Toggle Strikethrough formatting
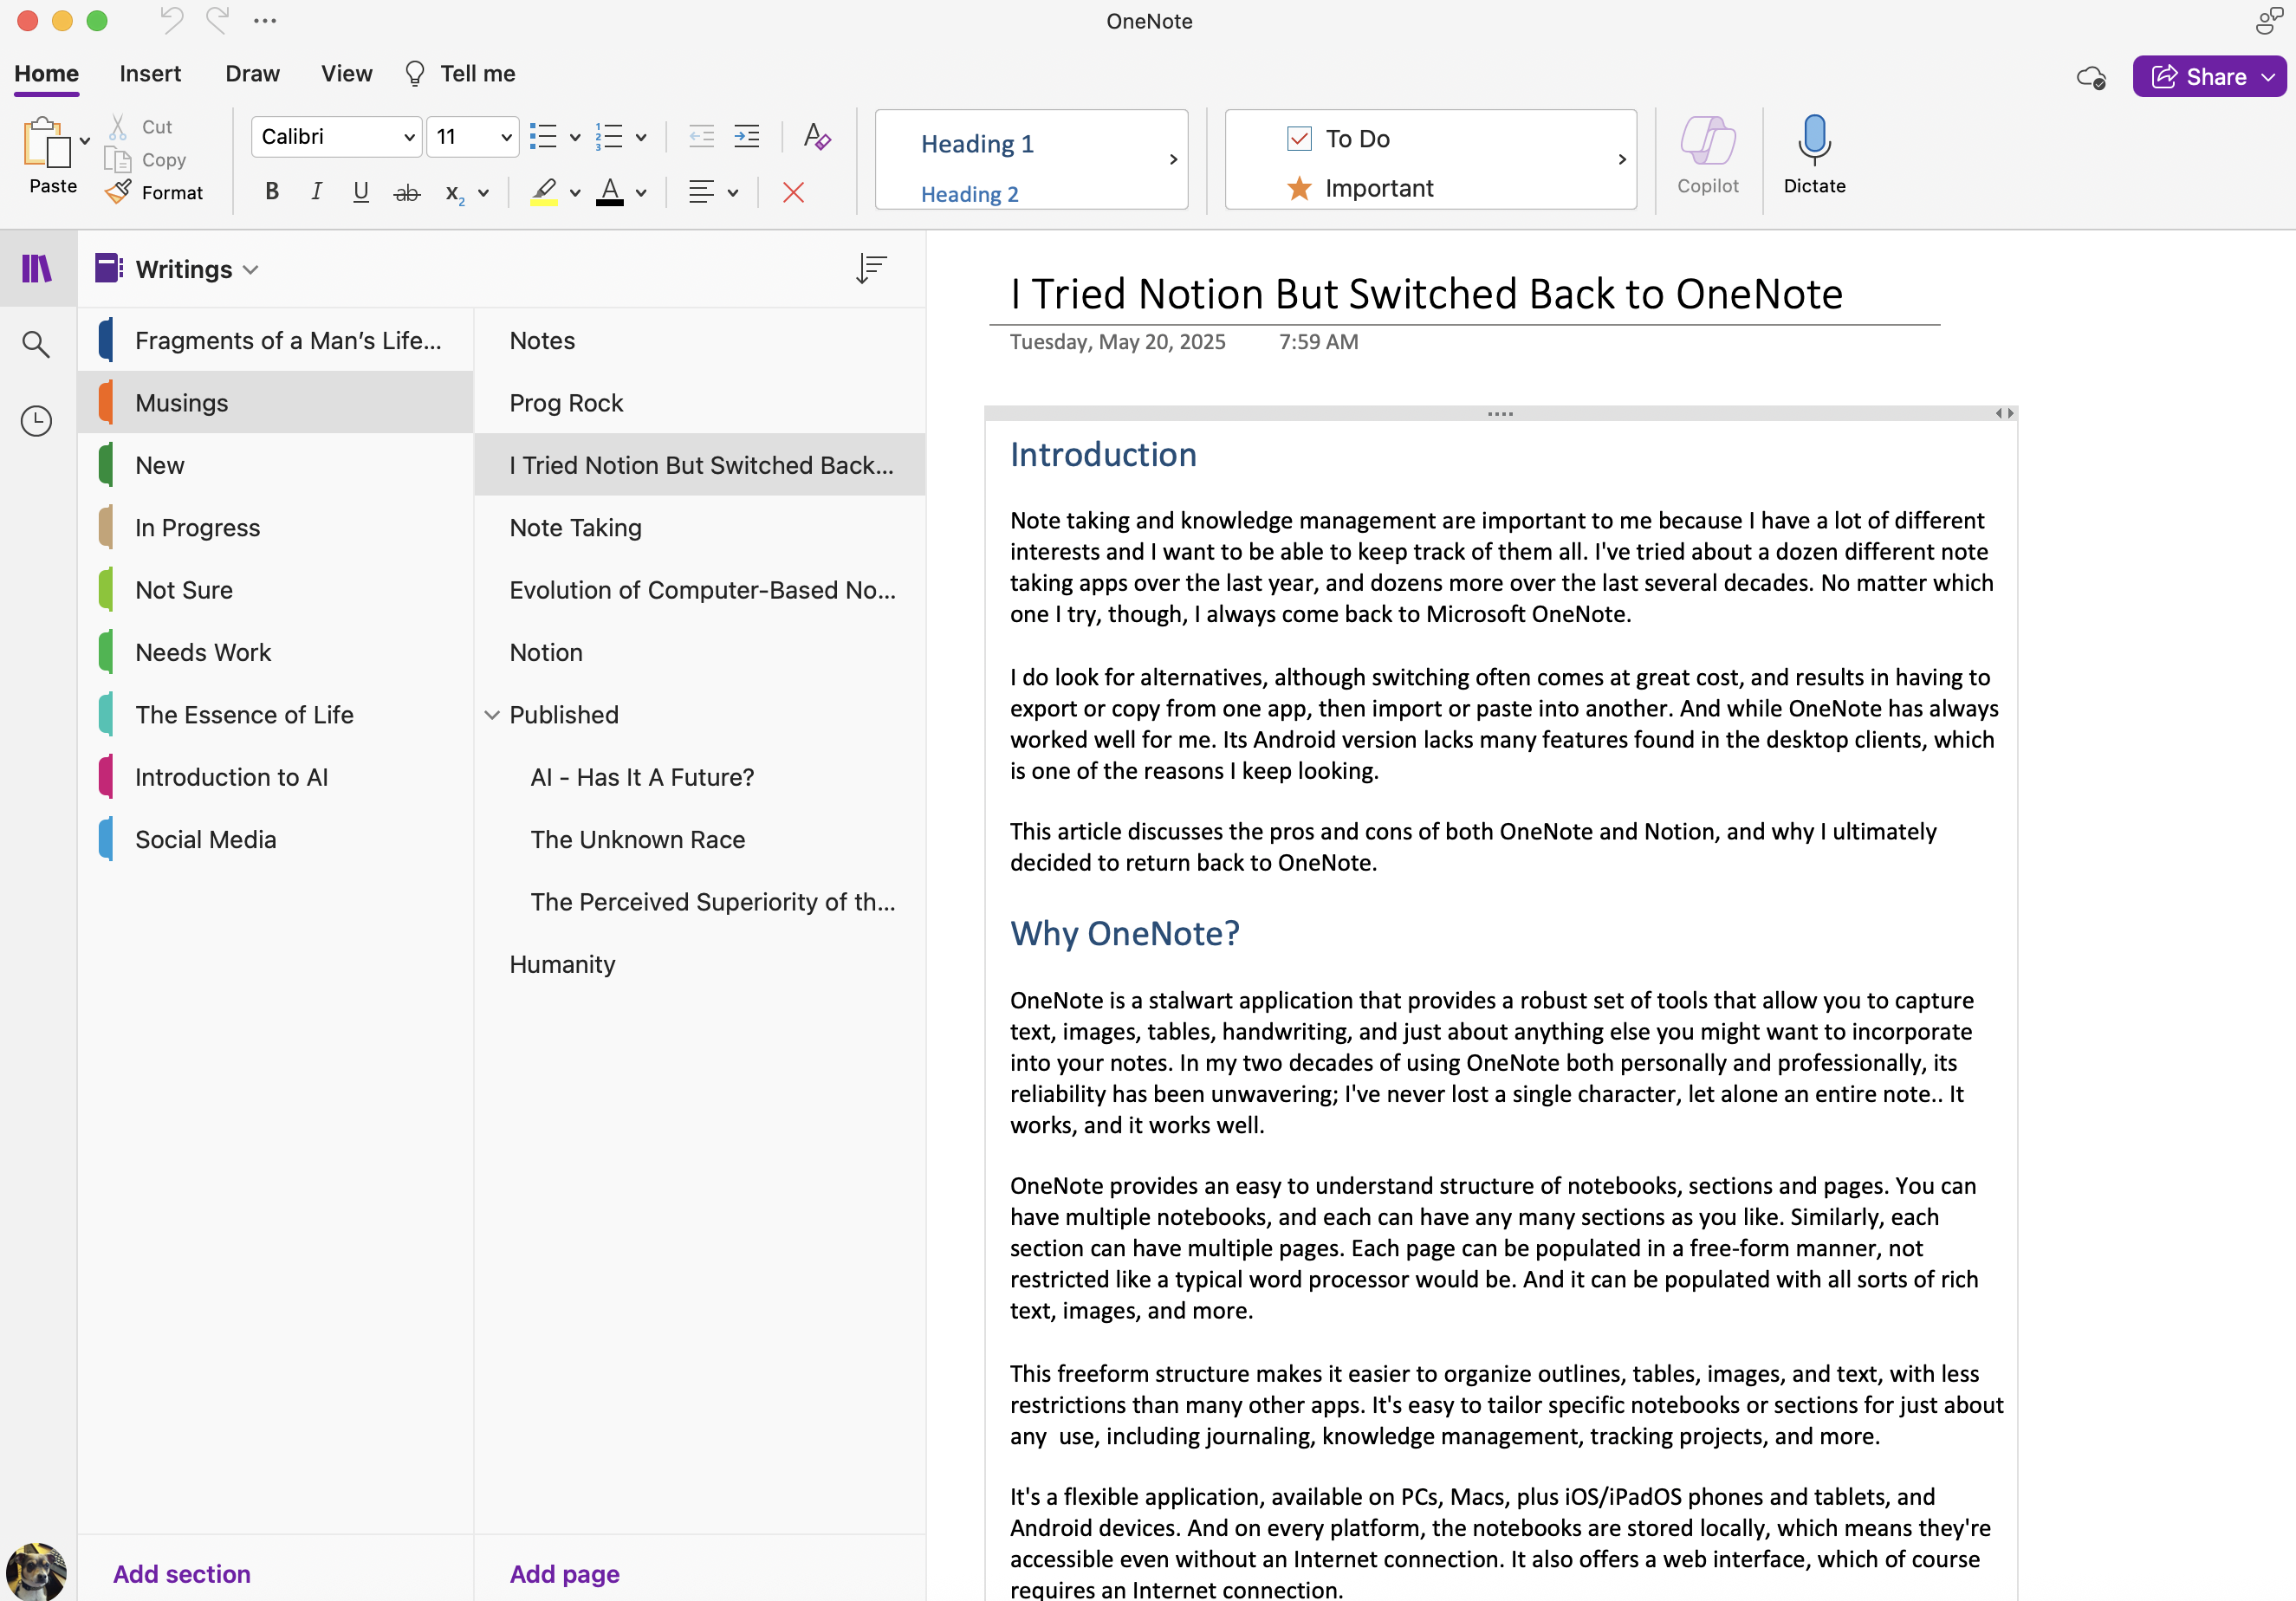2296x1601 pixels. [x=406, y=193]
